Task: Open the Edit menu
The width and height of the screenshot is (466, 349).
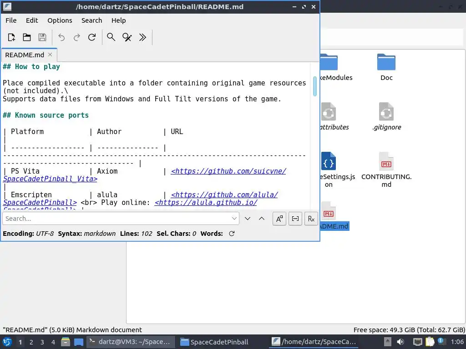Action: tap(32, 20)
